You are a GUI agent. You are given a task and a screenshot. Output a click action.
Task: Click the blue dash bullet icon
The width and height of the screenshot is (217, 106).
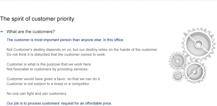pyautogui.click(x=2, y=32)
